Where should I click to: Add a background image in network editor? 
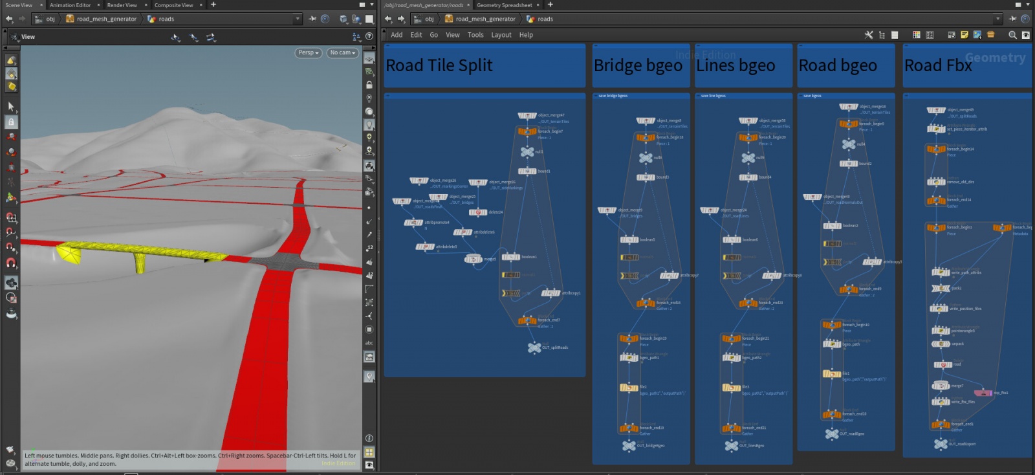(x=977, y=35)
